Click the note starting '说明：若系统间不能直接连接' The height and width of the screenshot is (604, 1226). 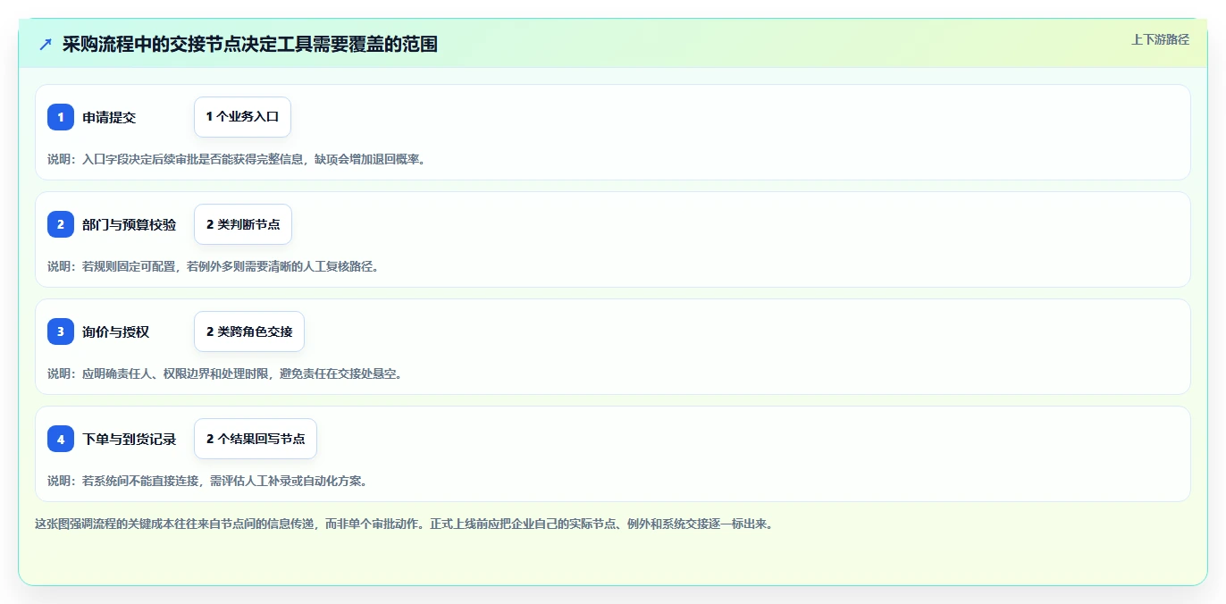pos(207,481)
